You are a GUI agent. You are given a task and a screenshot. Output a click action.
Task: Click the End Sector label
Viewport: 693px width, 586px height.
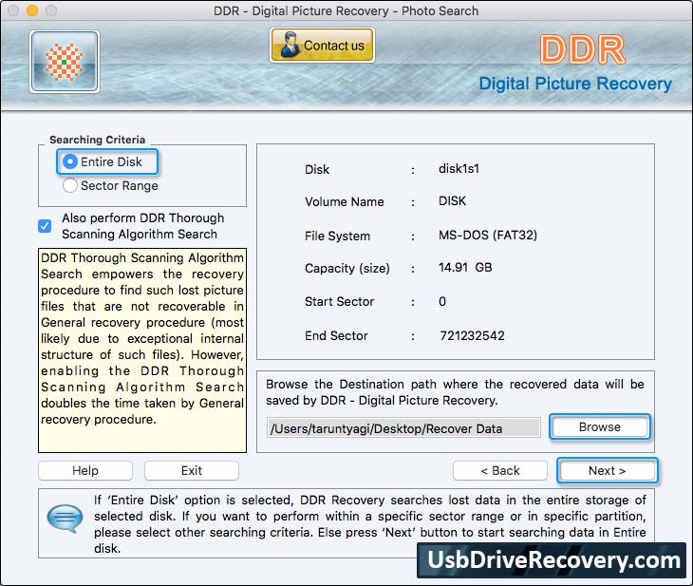pos(336,336)
